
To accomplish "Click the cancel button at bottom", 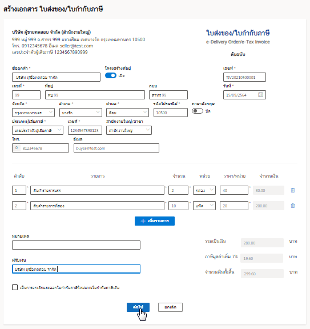I will point(170,307).
